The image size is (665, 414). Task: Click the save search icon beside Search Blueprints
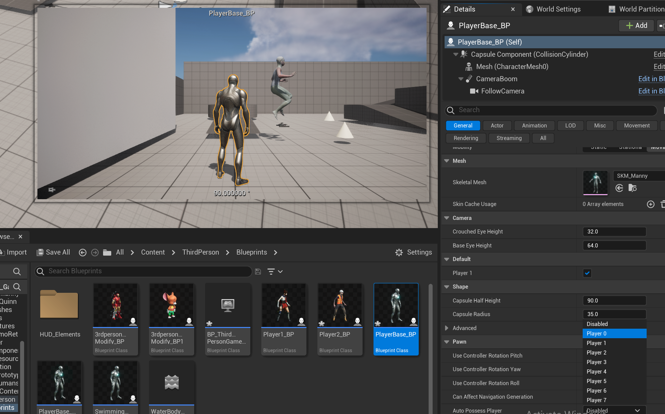pyautogui.click(x=258, y=271)
